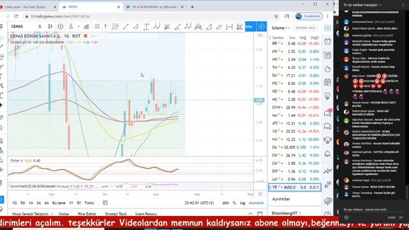Viewport: 409px width, 230px height.
Task: Click the blue play button in toolbar
Action: [261, 26]
